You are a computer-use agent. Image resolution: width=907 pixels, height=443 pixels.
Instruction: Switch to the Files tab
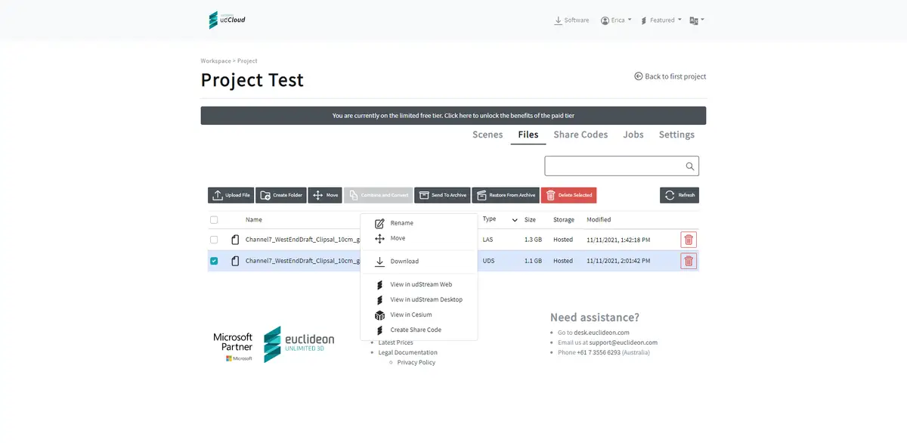click(x=528, y=135)
